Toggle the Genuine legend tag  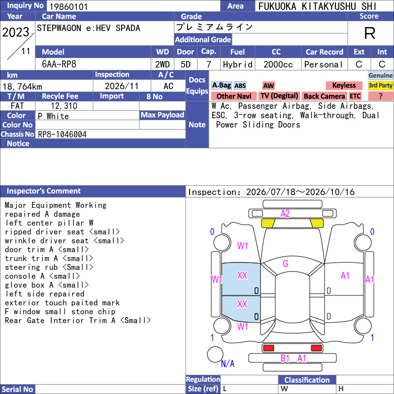380,75
